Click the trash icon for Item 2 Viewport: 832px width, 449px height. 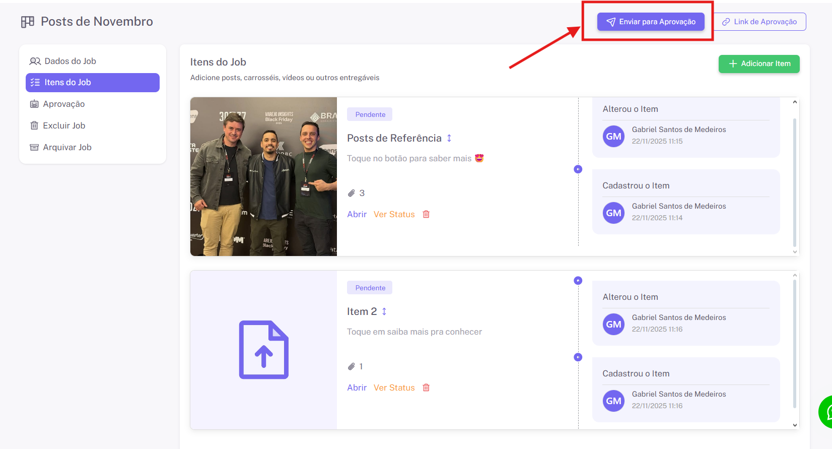point(426,388)
